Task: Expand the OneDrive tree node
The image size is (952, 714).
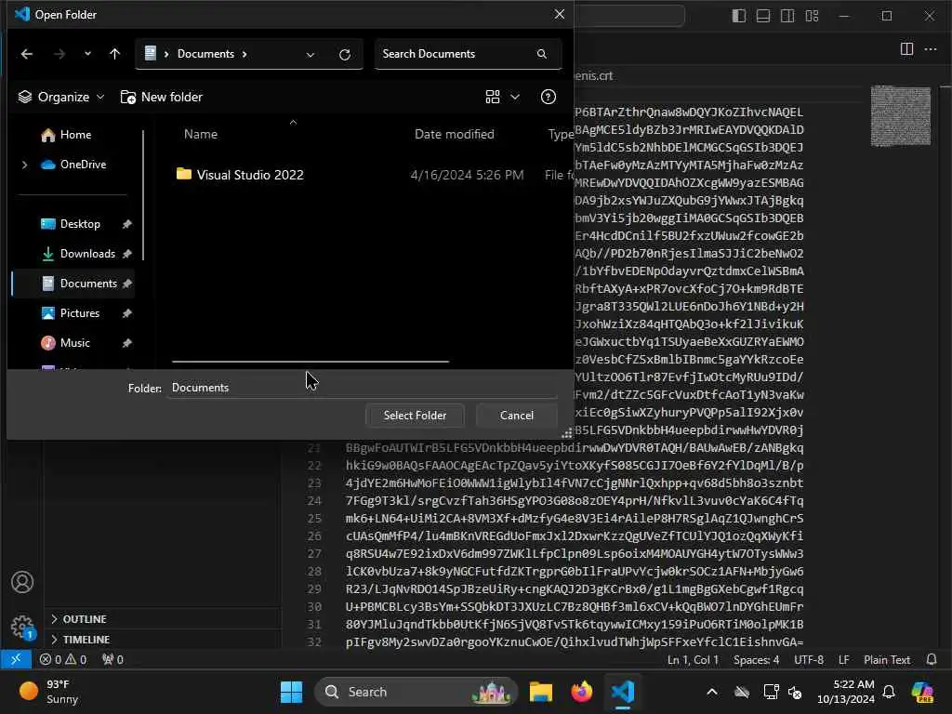Action: tap(24, 165)
